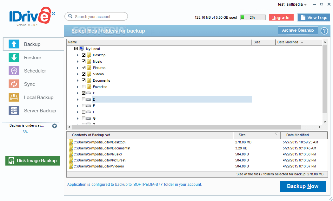Click the Search your account field
Screen dimensions: 333x201
pos(96,16)
